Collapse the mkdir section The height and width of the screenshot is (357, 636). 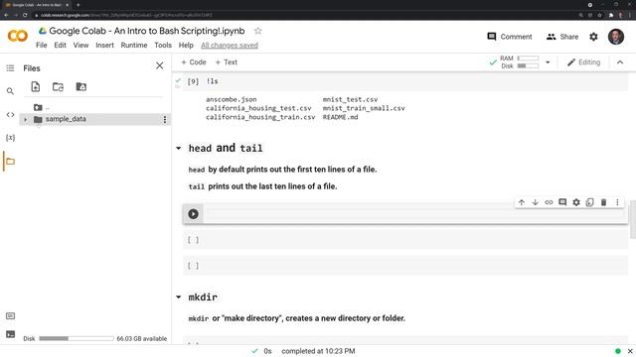pyautogui.click(x=179, y=297)
